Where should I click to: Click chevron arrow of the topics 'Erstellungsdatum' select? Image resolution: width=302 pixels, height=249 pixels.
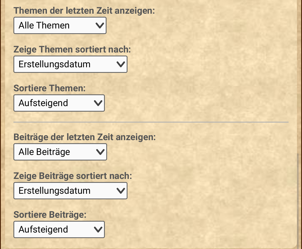[121, 64]
